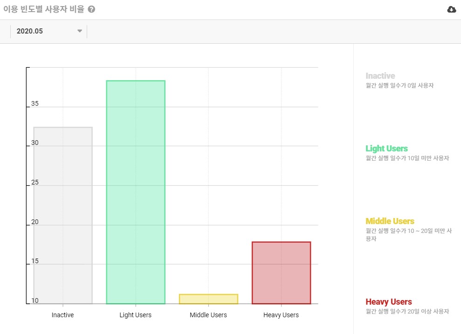This screenshot has width=461, height=334.
Task: Select the green Light Users bar
Action: point(136,192)
